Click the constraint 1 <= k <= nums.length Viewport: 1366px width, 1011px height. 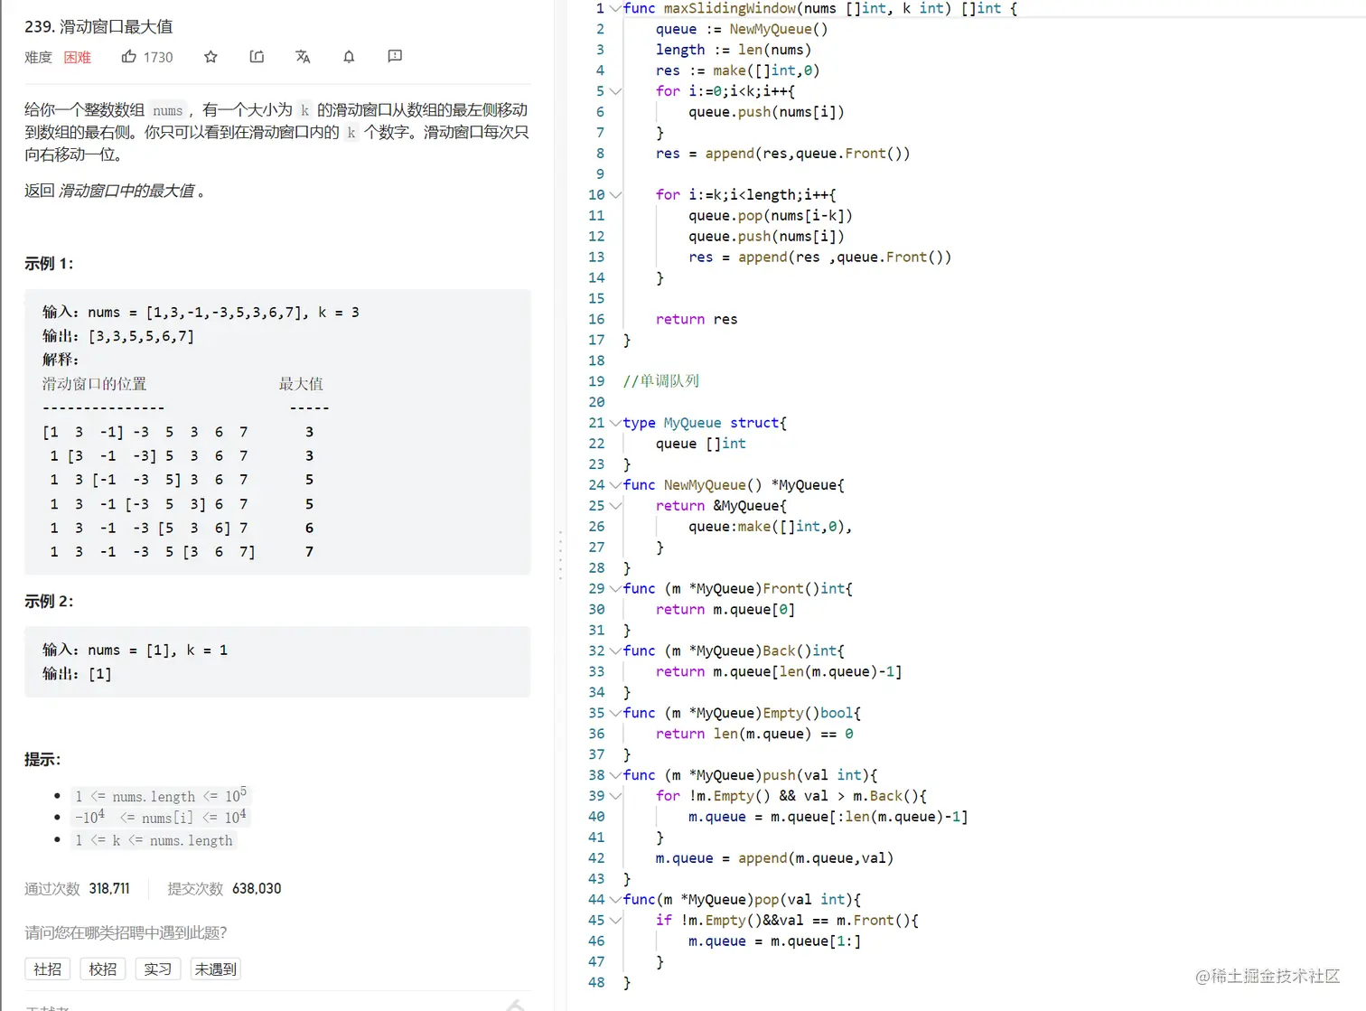pyautogui.click(x=154, y=840)
